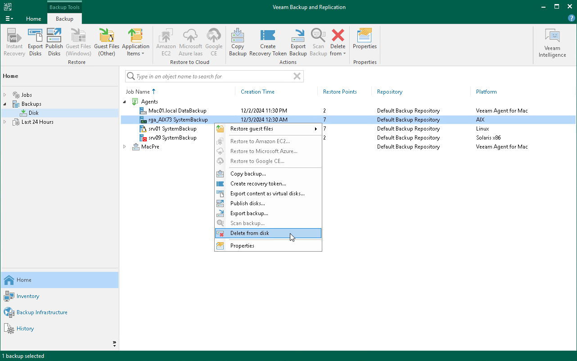Choose Delete from disk menu item

tap(268, 233)
